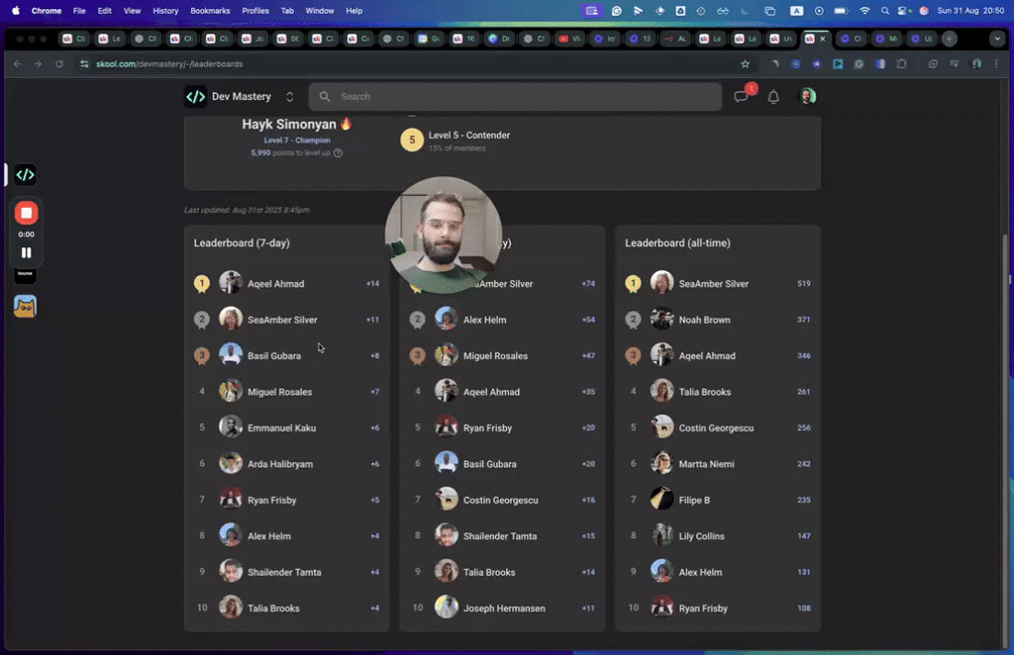Open the Apple menu

pyautogui.click(x=16, y=11)
